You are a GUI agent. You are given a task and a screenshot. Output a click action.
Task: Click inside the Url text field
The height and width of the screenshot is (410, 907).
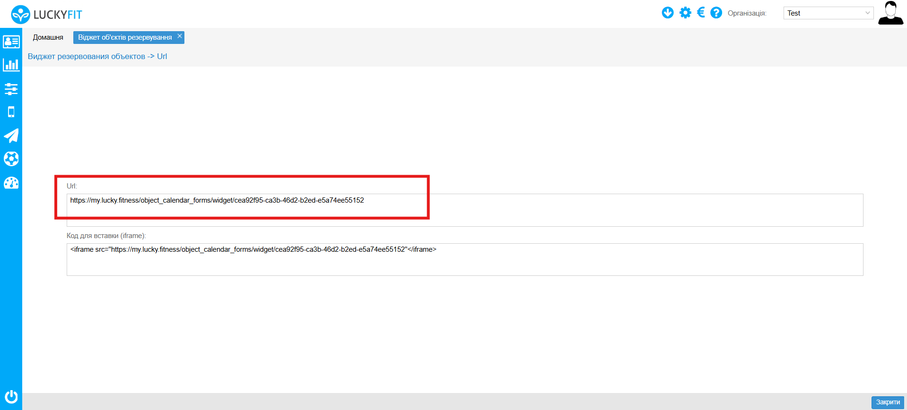point(464,210)
